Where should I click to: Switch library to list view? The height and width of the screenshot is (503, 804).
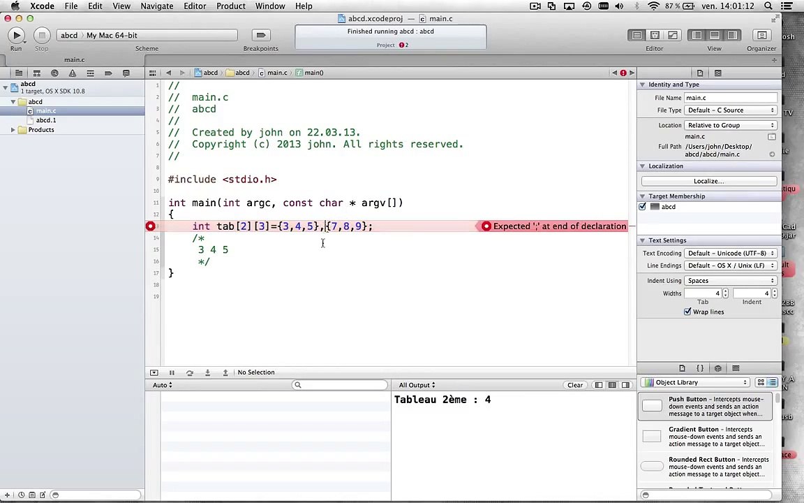click(x=772, y=382)
